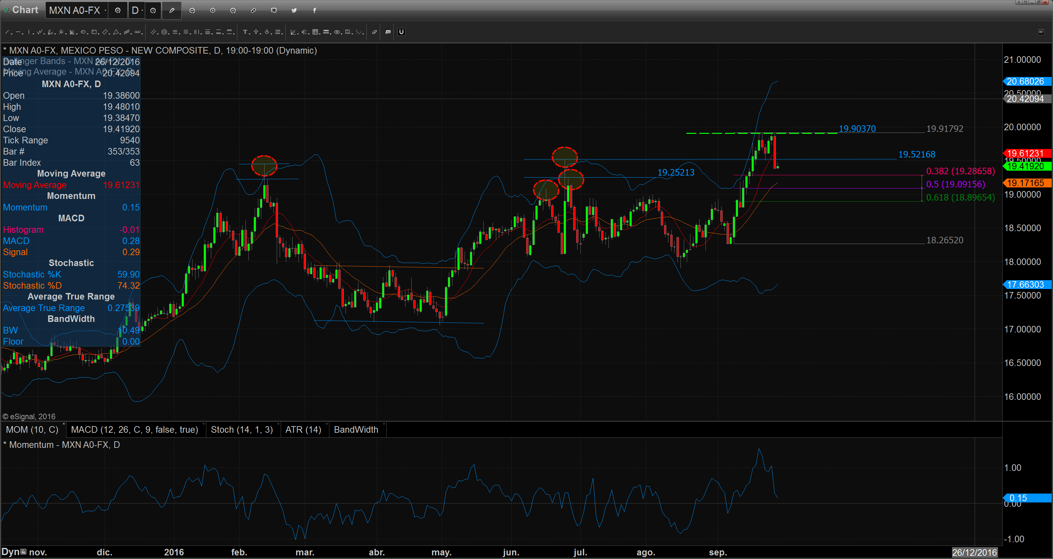Expand the triangle tool dropdown arrow

[x=120, y=34]
